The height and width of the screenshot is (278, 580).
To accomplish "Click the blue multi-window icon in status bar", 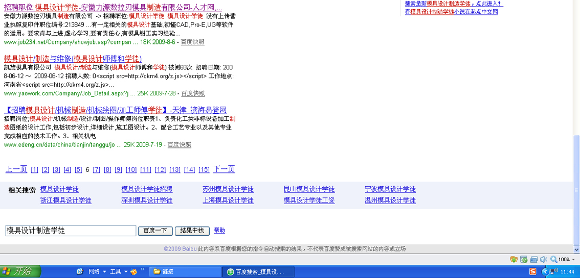I will [534, 259].
